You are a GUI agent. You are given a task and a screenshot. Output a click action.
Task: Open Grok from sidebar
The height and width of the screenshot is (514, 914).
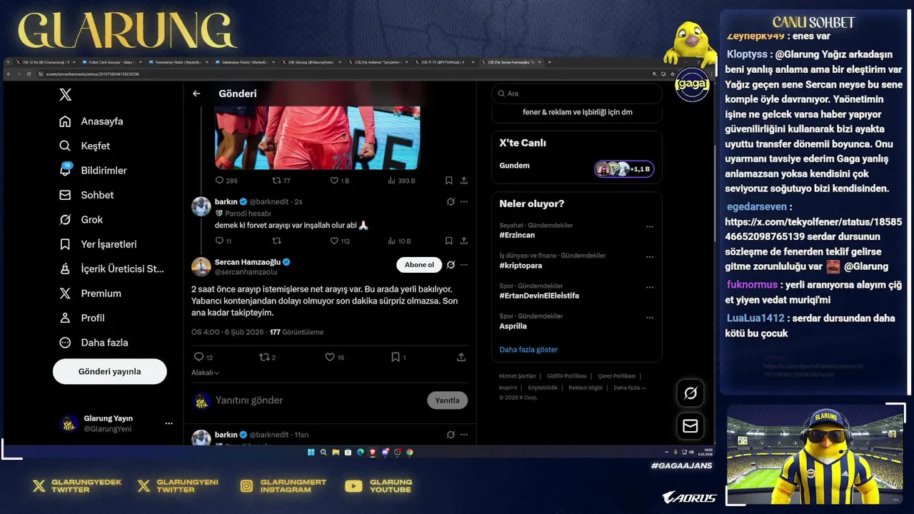point(81,219)
